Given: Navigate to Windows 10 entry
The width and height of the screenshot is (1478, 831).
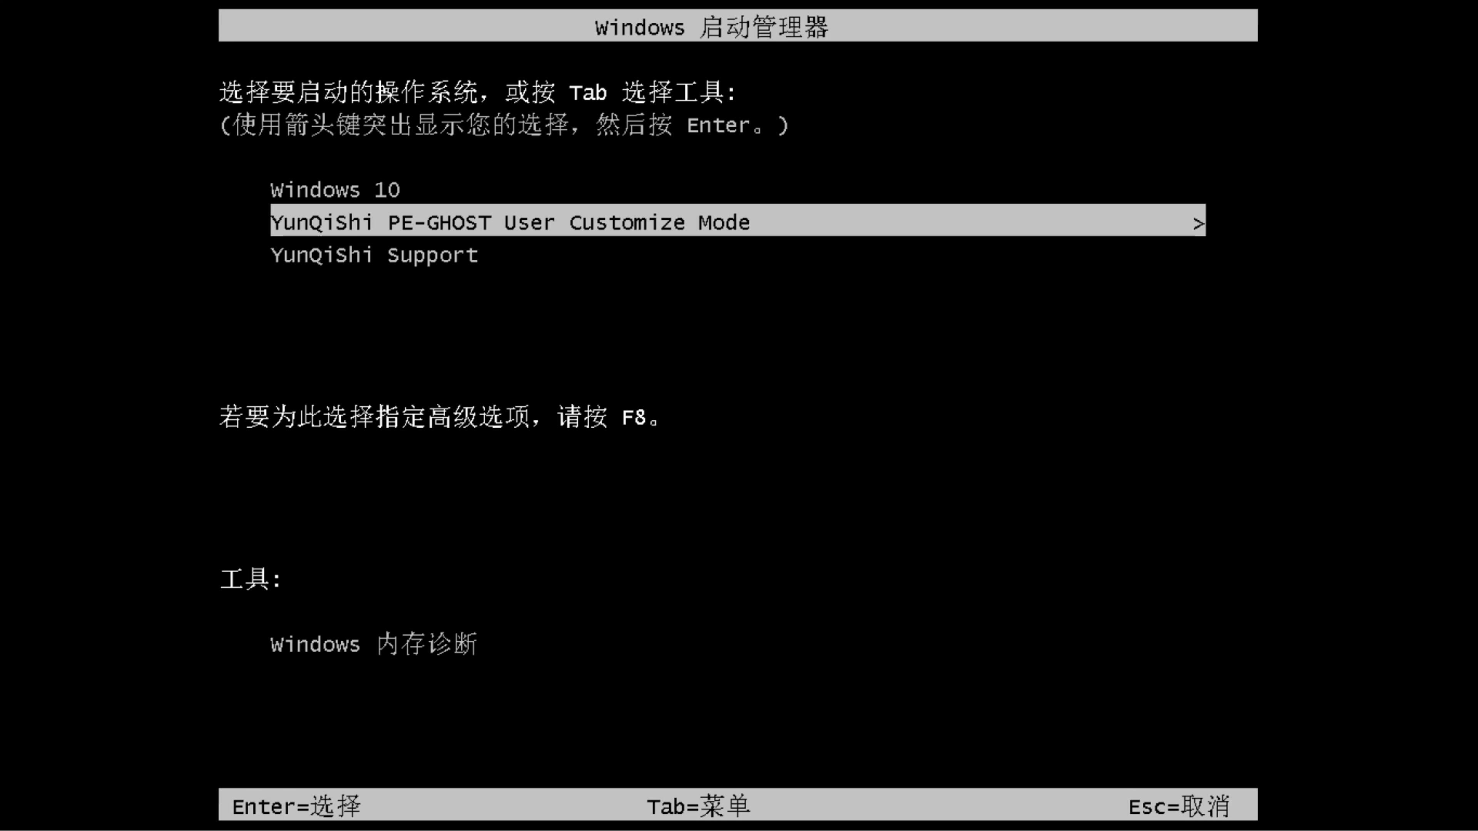Looking at the screenshot, I should (x=335, y=190).
